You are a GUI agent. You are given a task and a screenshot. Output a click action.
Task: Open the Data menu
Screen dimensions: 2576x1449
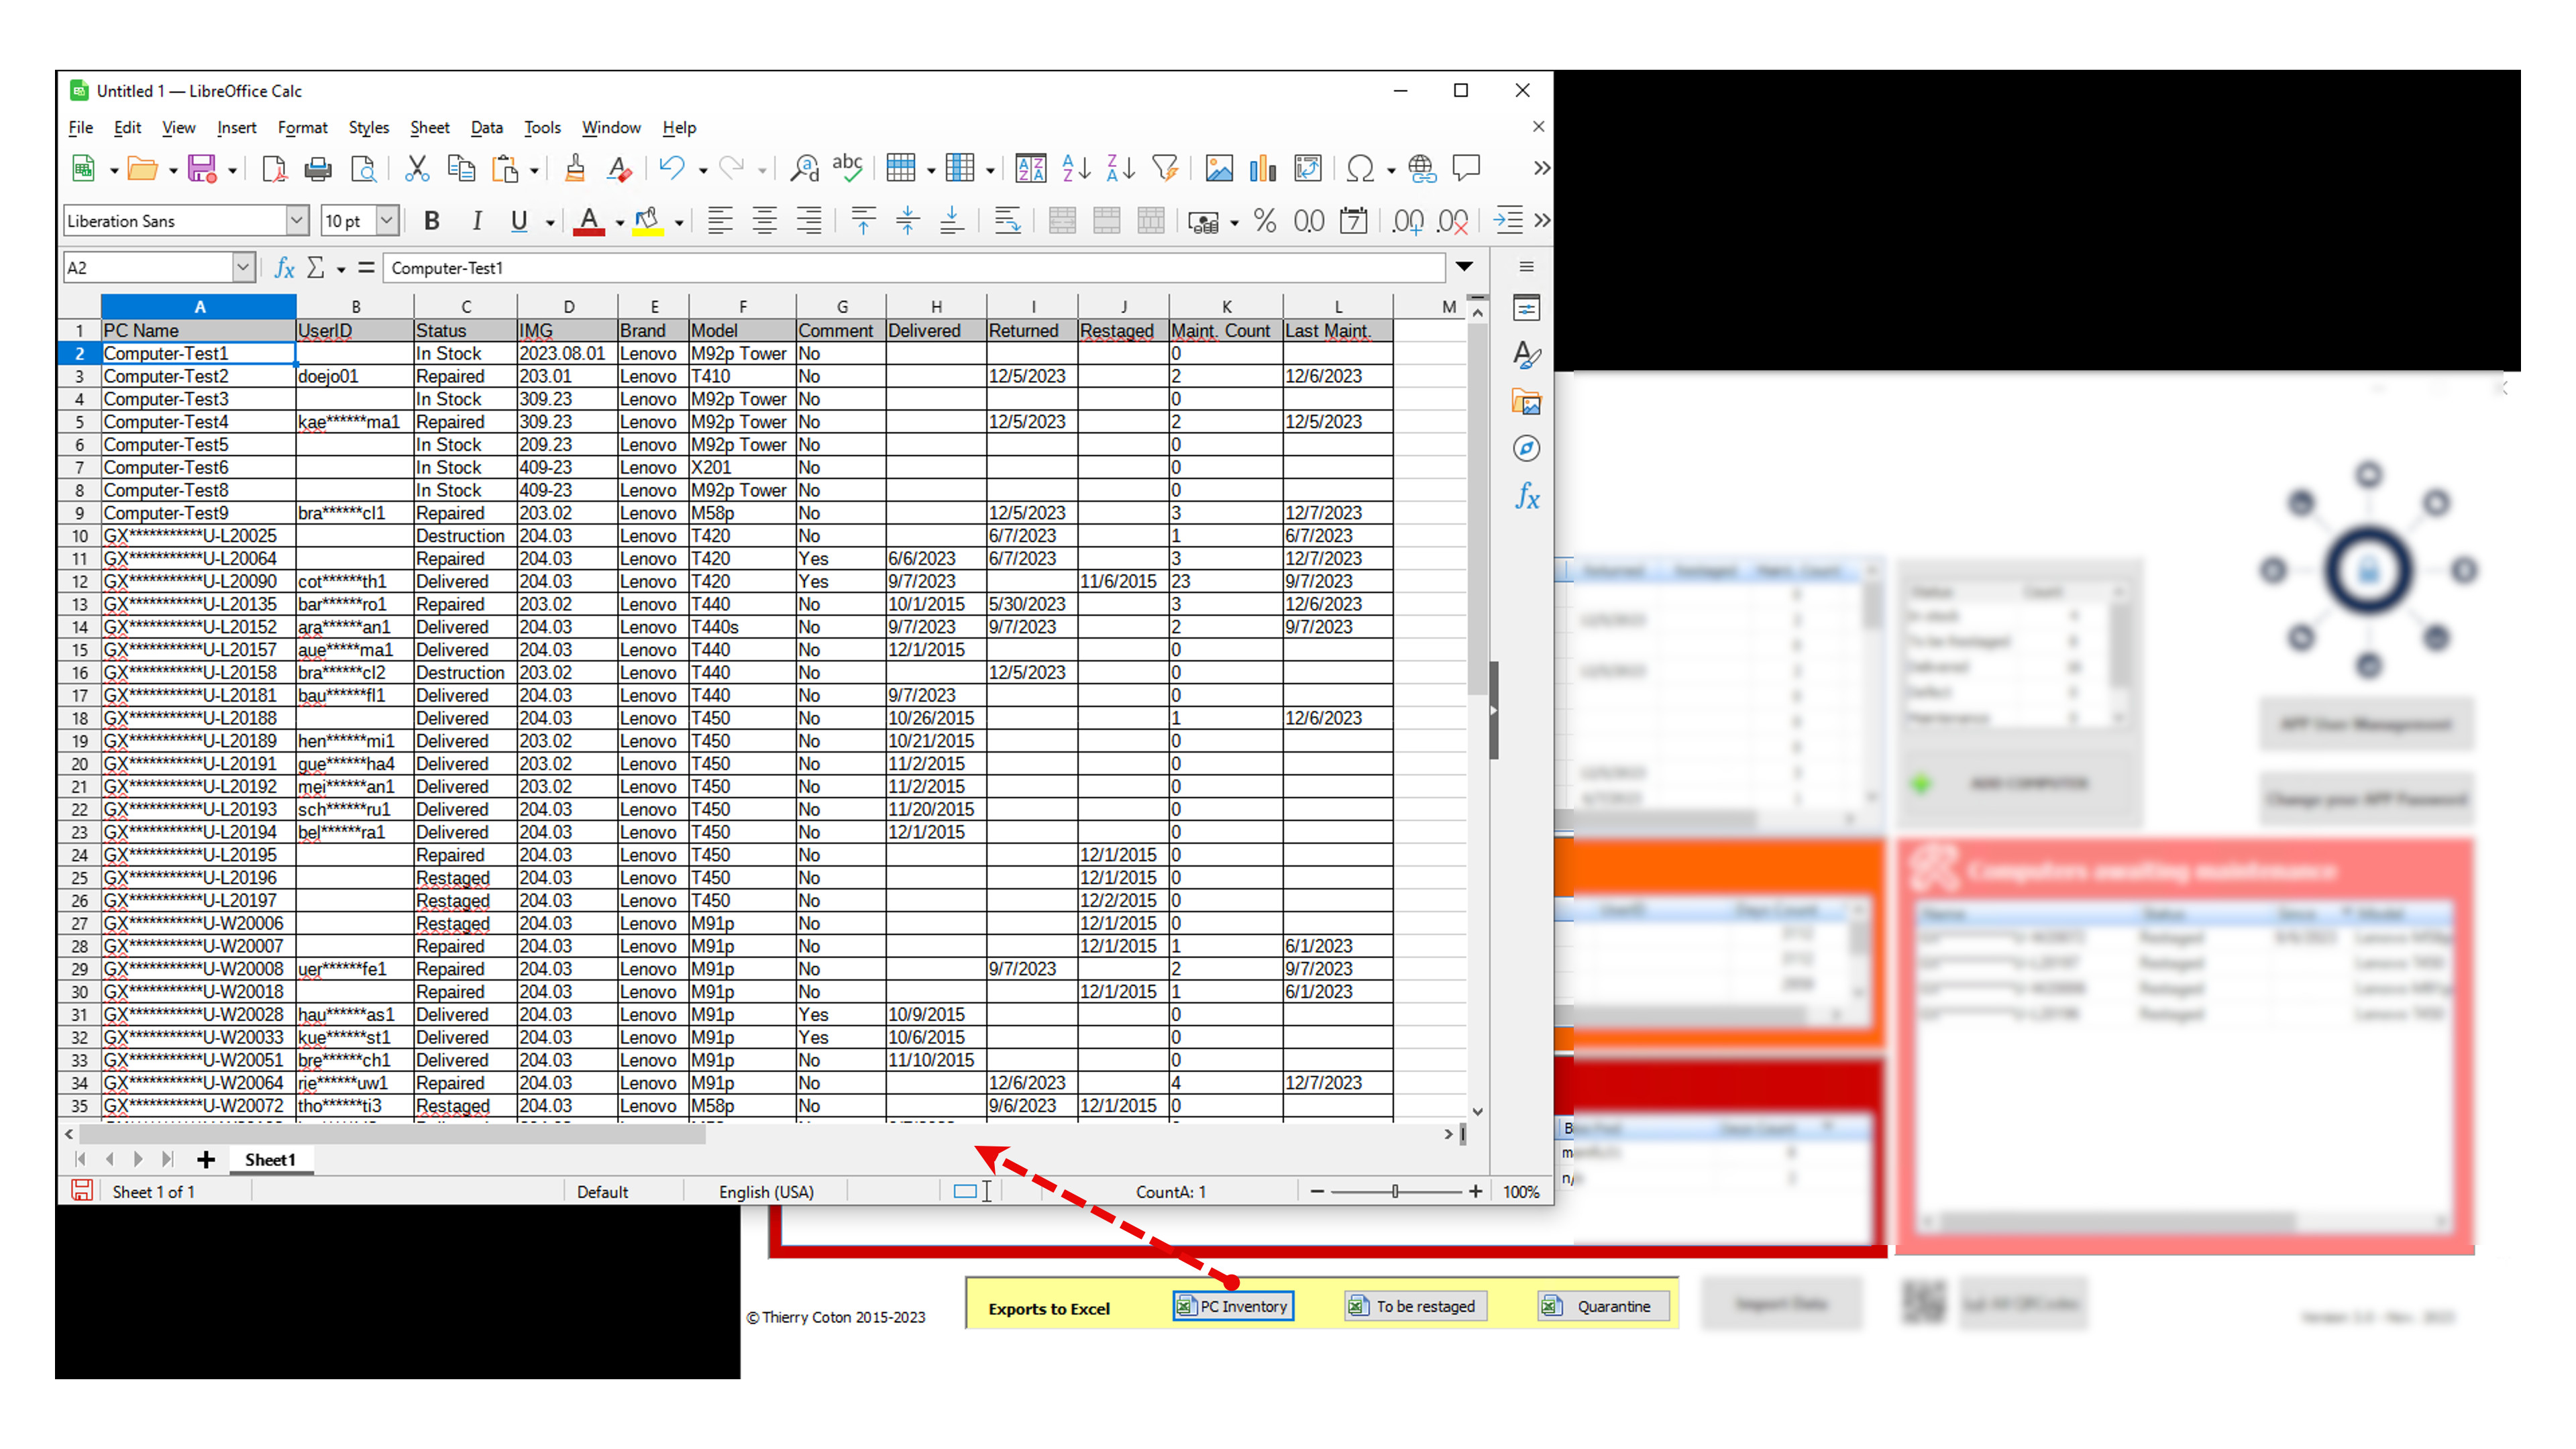click(486, 128)
